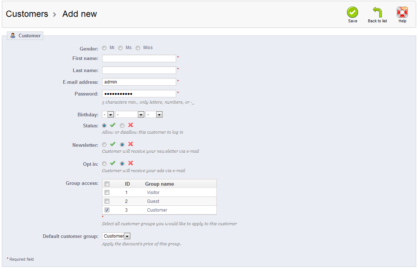Click the green check icon for Newsletter
The width and height of the screenshot is (418, 268).
[x=113, y=144]
